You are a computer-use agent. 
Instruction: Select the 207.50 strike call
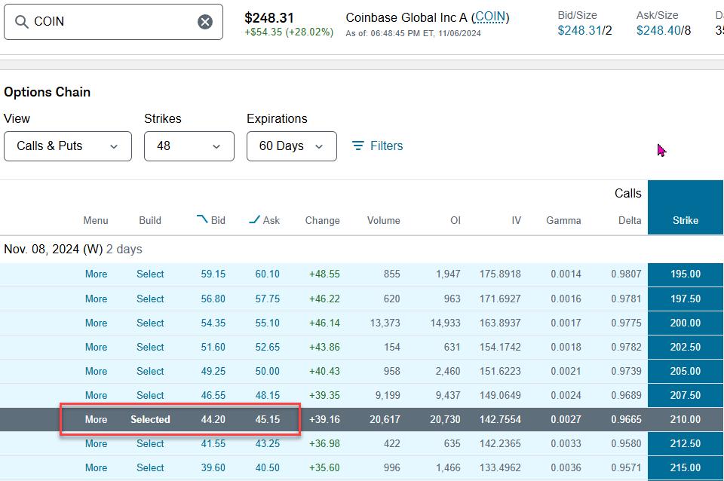tap(150, 396)
